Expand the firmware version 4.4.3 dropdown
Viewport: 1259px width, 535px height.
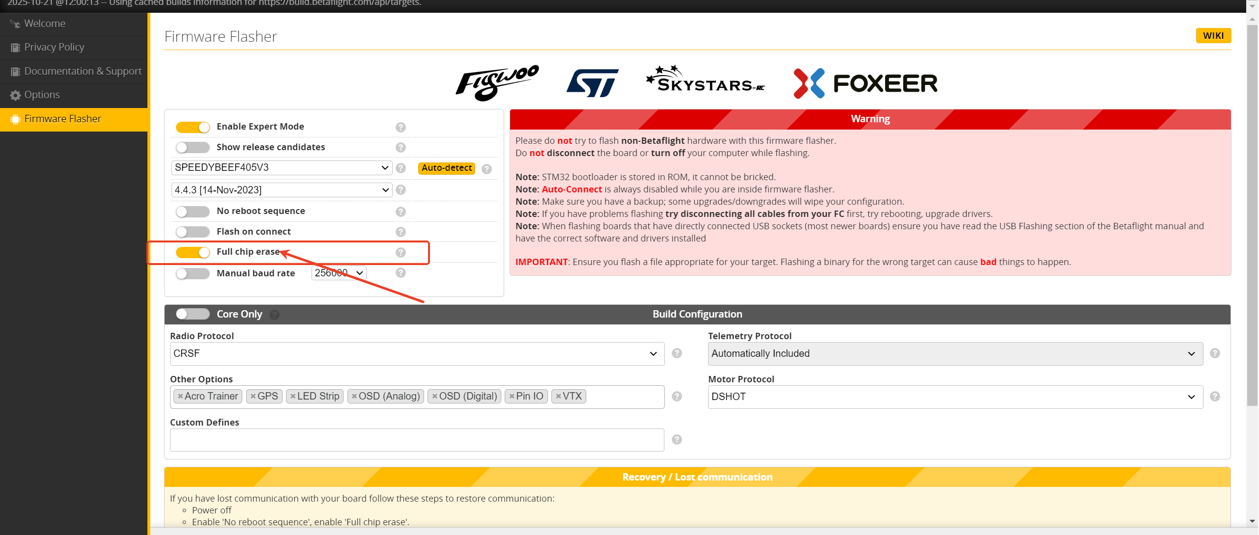[282, 190]
